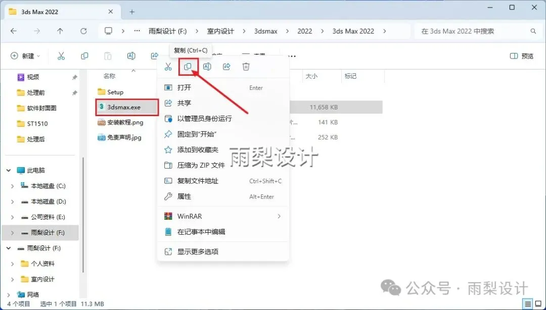Expand the 室内设计 folder node in the sidebar

point(13,279)
